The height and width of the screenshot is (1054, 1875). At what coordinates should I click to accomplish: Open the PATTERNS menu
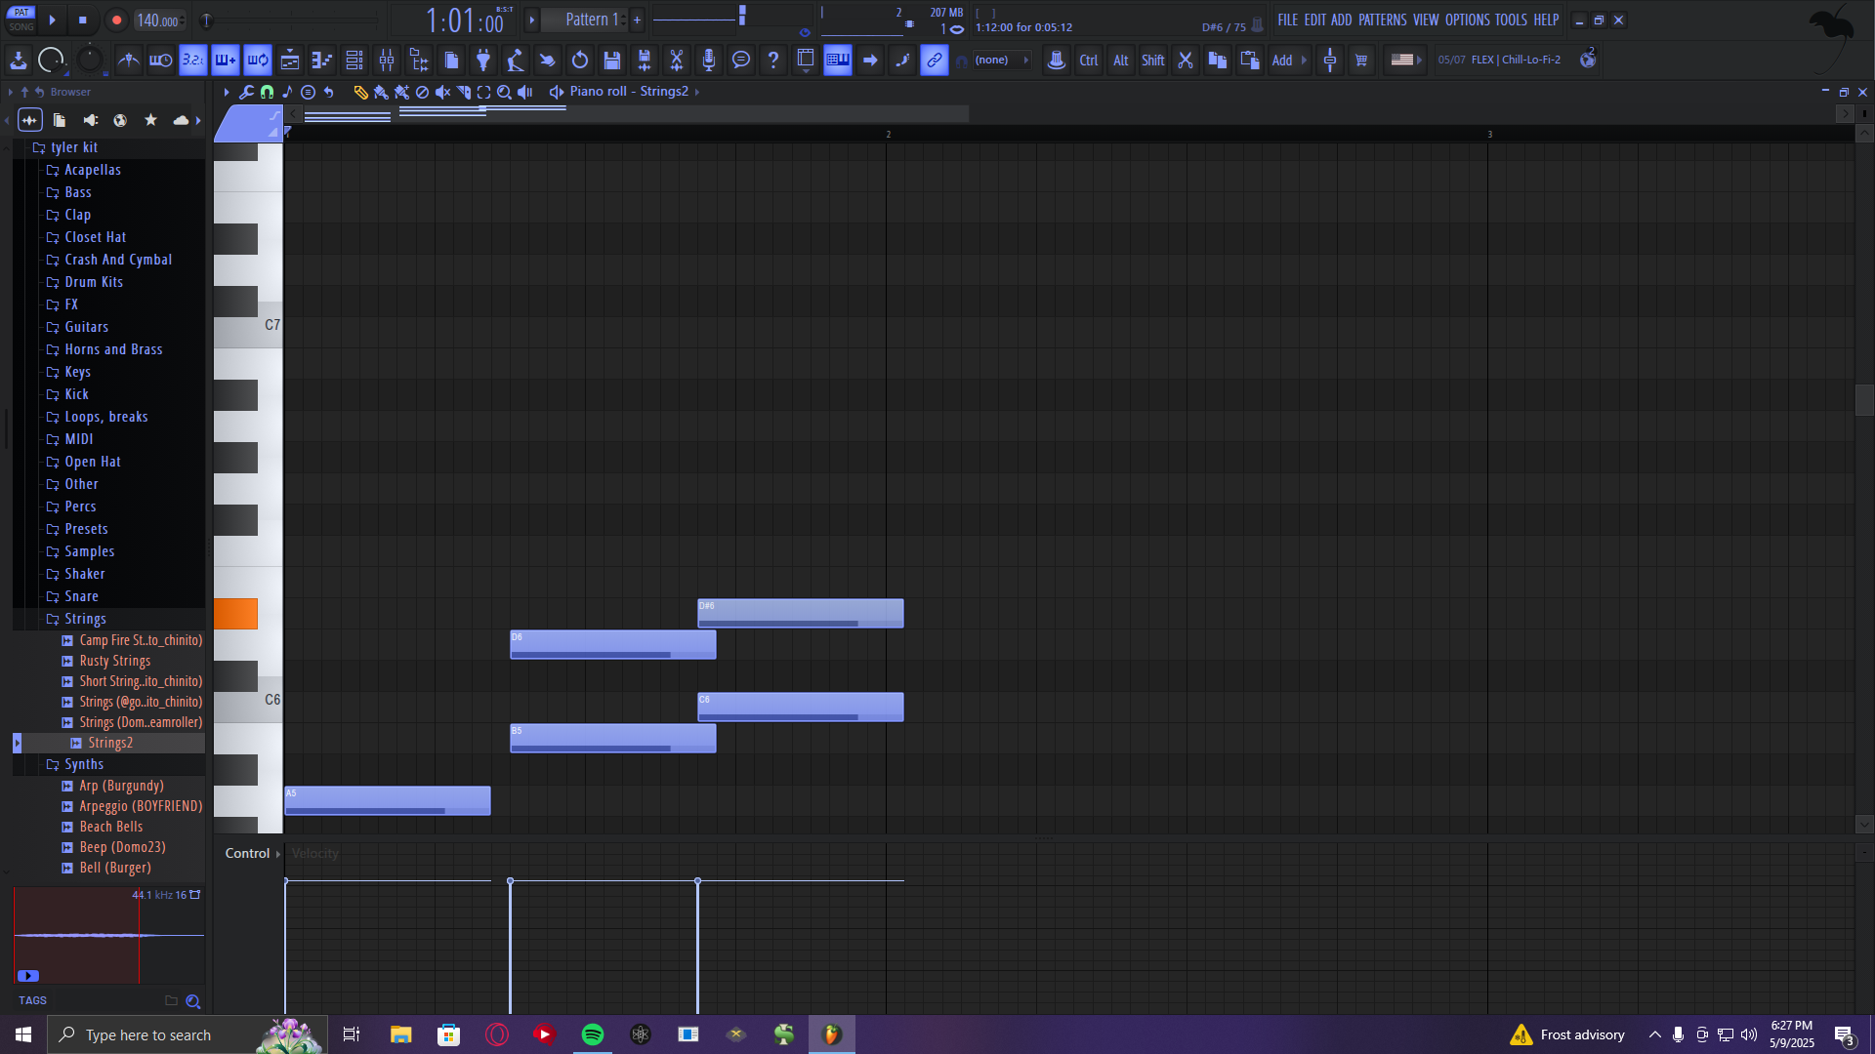[x=1382, y=20]
